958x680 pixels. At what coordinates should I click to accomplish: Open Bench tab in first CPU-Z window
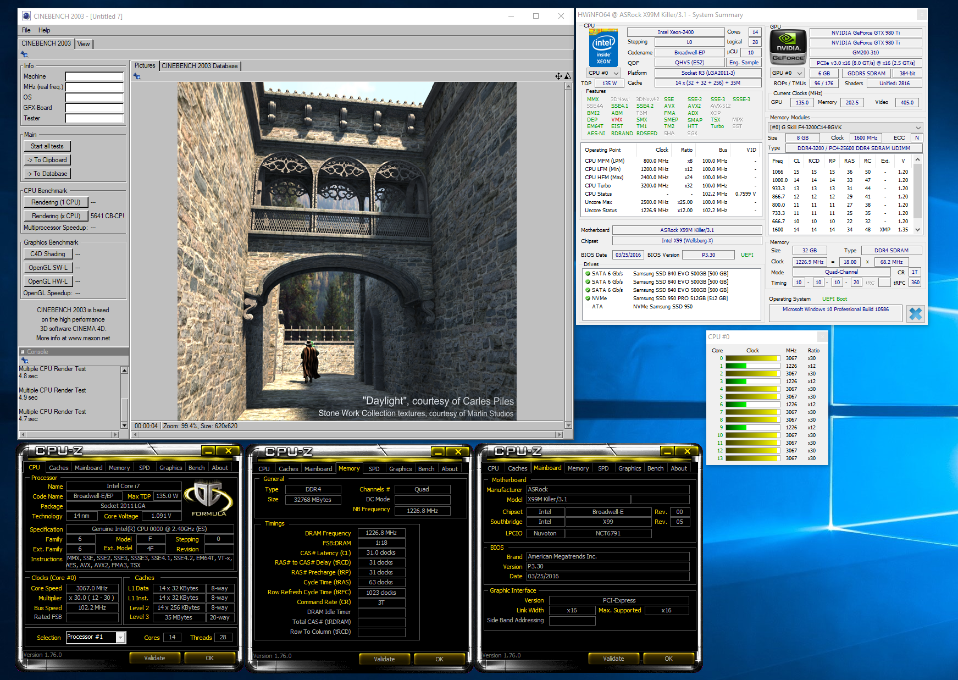196,468
